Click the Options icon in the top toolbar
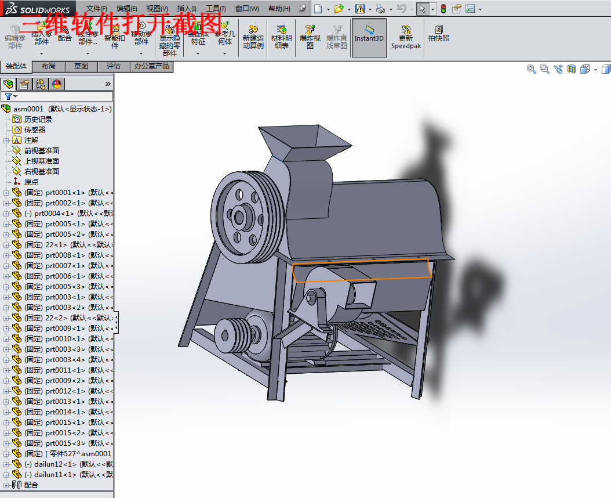 (x=470, y=9)
